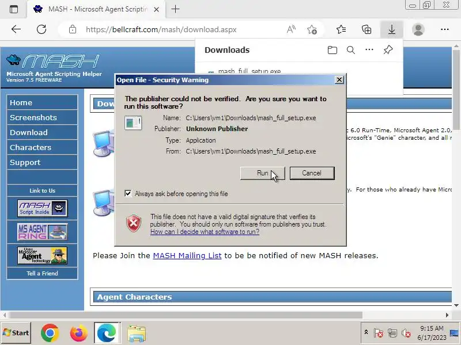The image size is (461, 345).
Task: Click the MASH Script Inside banner
Action: [42, 208]
